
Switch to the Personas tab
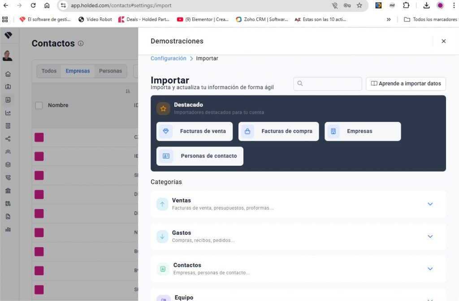[x=110, y=71]
